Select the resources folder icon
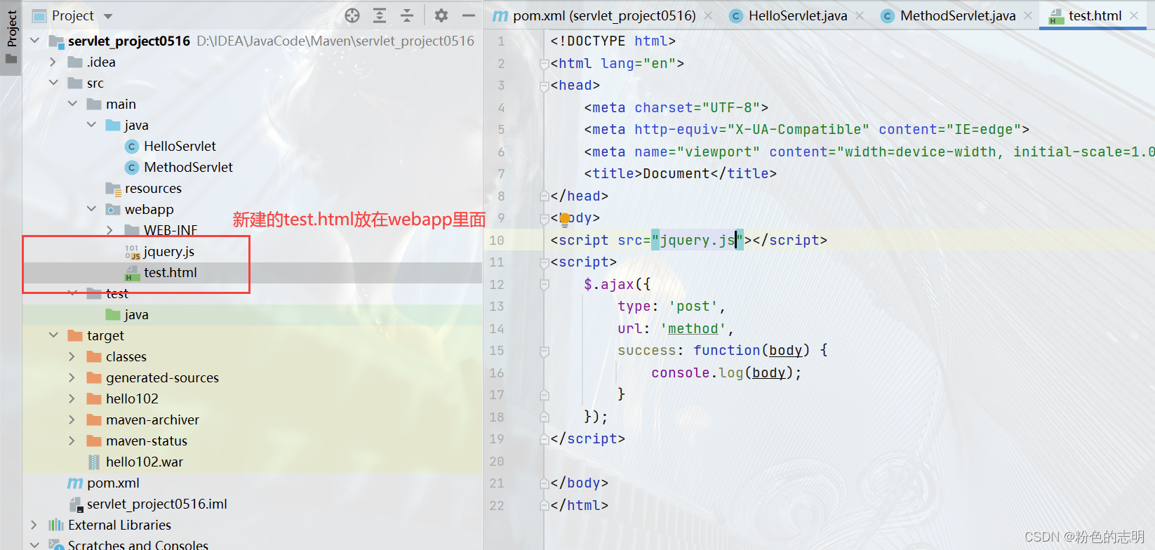The height and width of the screenshot is (550, 1155). coord(113,189)
